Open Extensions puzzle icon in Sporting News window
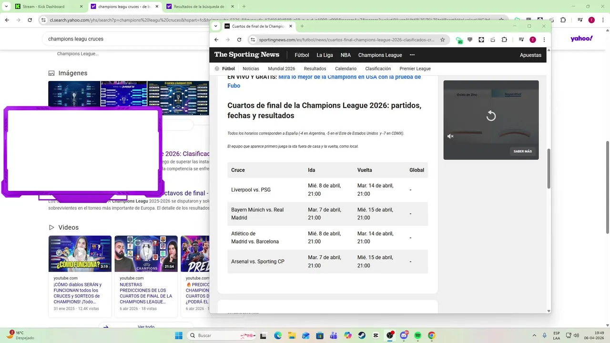This screenshot has height=343, width=610. [x=504, y=40]
